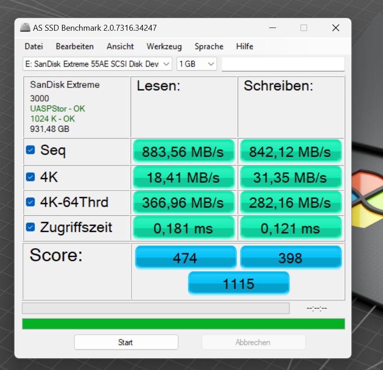Click the Abbrechen button
The height and width of the screenshot is (370, 383).
pos(253,342)
